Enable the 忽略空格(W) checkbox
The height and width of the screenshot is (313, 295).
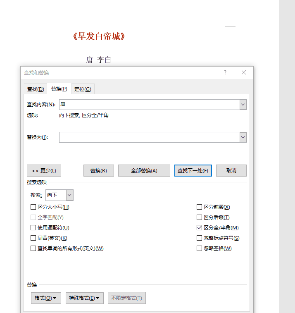click(x=199, y=248)
